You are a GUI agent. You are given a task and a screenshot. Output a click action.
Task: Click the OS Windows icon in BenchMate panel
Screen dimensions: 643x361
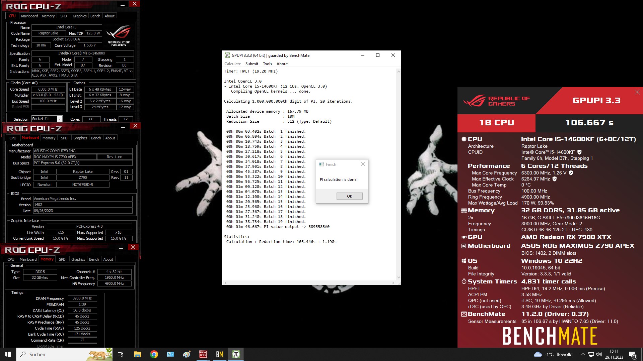point(464,261)
